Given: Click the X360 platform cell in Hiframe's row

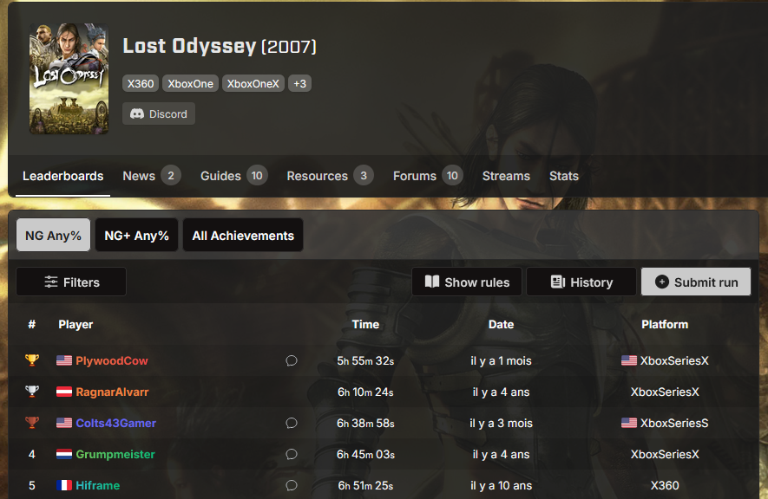Looking at the screenshot, I should pyautogui.click(x=665, y=485).
